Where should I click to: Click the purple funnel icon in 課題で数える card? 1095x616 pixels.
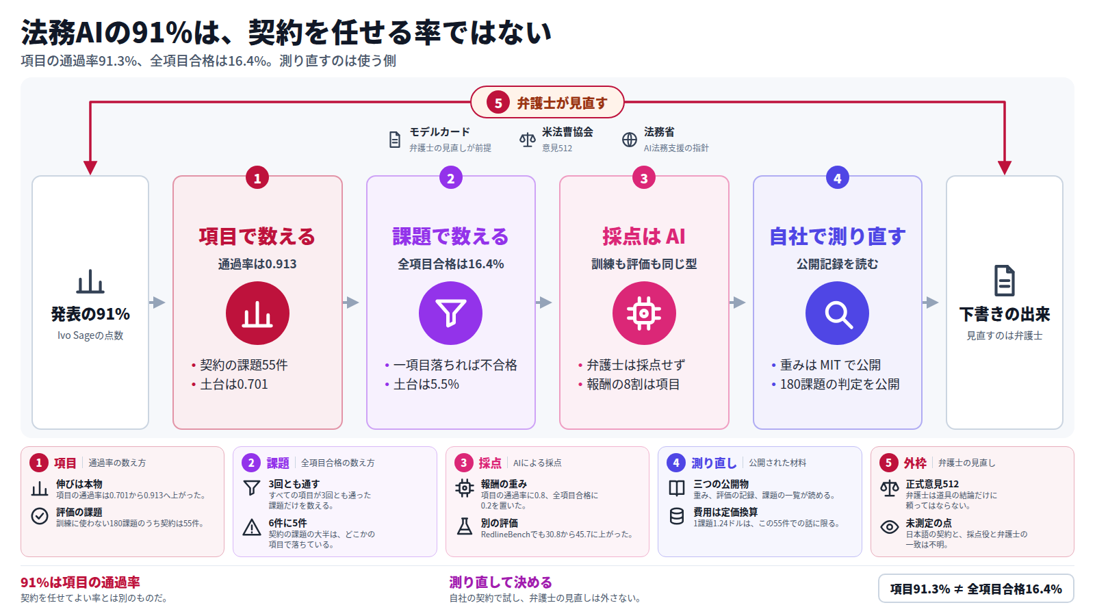pos(451,313)
